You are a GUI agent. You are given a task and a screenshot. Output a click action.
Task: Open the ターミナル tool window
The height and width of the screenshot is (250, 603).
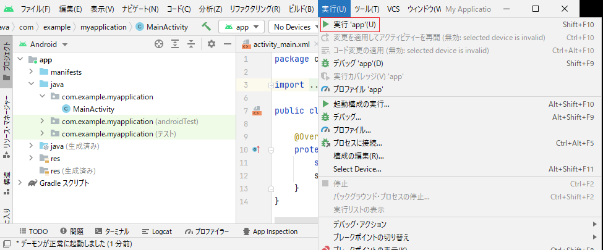(113, 231)
